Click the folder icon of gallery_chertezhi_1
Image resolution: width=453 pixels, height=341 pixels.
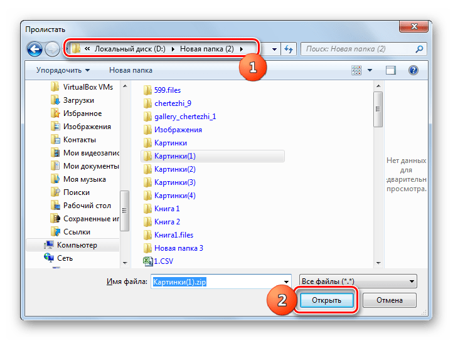(x=147, y=117)
